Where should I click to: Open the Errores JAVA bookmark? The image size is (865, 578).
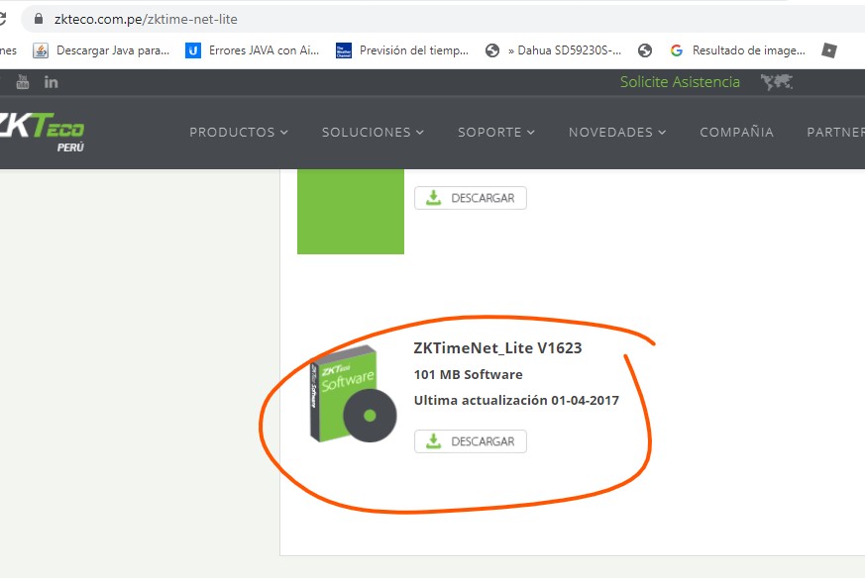pyautogui.click(x=252, y=50)
